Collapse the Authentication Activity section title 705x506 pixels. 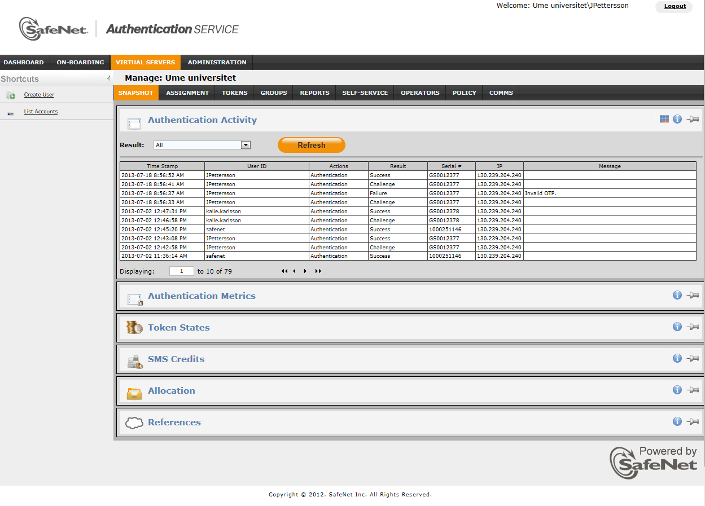coord(202,120)
